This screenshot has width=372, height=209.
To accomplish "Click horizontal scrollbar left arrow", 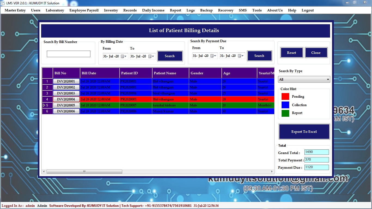I will click(44, 172).
